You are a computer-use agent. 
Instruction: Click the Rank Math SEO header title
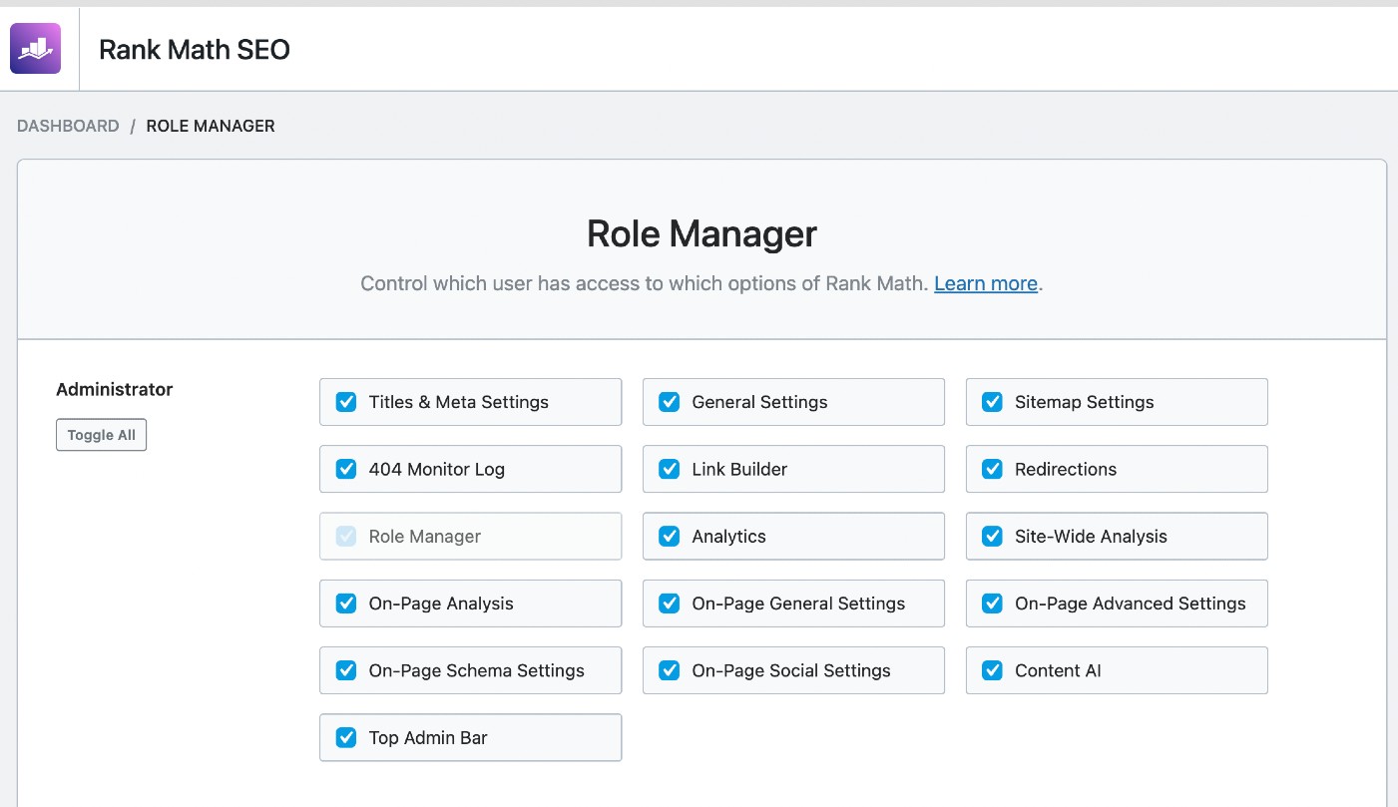195,50
